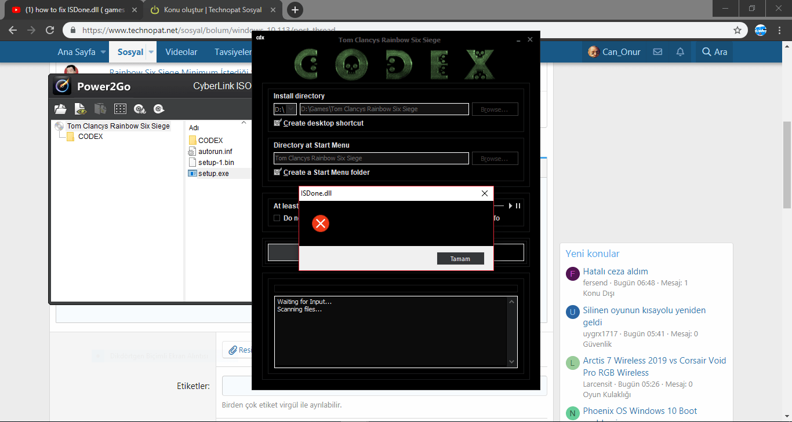Click the Power2Go application logo
Viewport: 792px width, 422px height.
[x=62, y=86]
